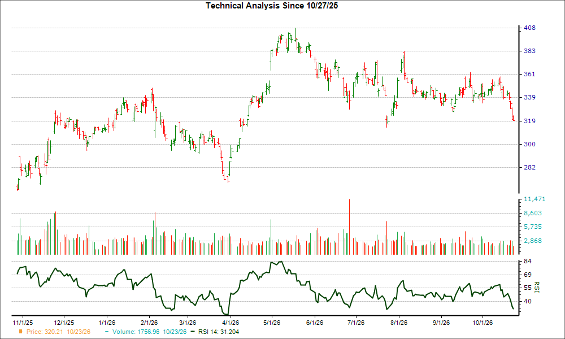Click the dark green RSI legend marker
This screenshot has height=339, width=565.
tap(193, 332)
